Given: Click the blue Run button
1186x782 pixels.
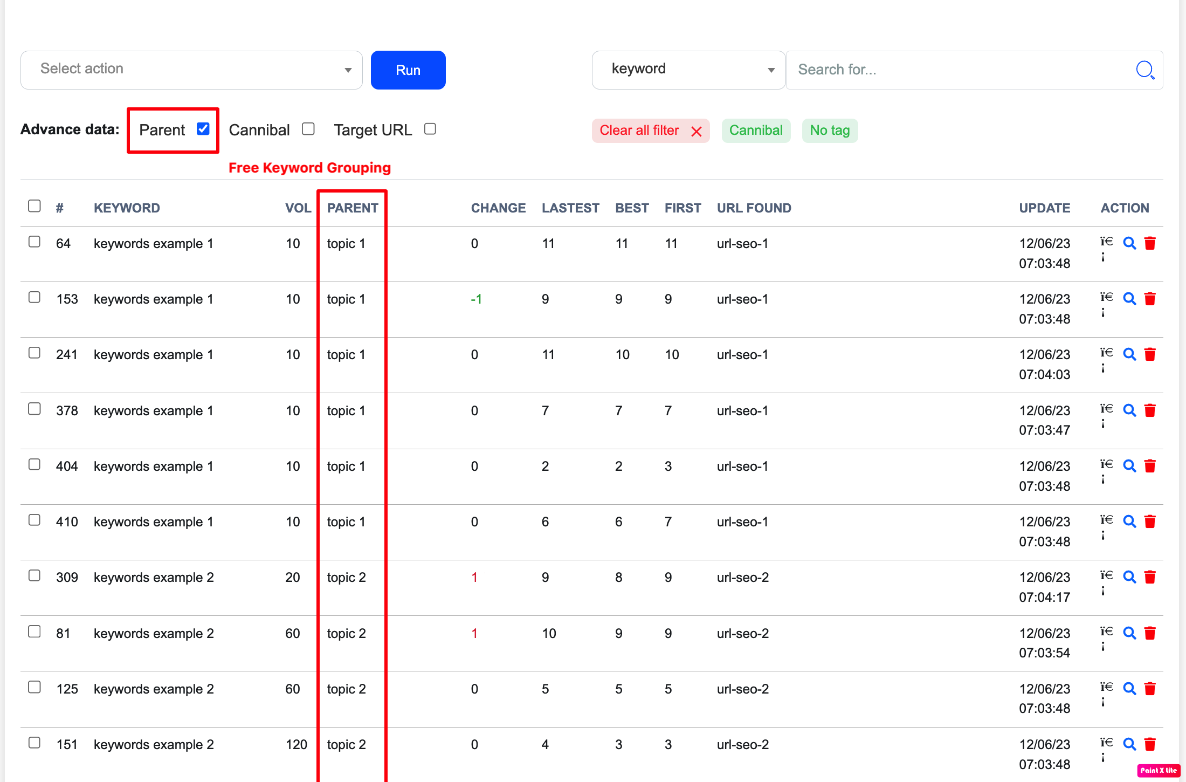Looking at the screenshot, I should pos(408,70).
